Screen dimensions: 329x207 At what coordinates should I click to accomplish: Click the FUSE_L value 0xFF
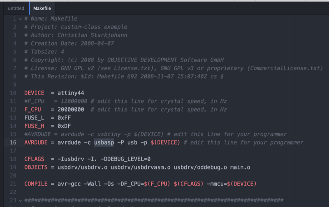(x=64, y=118)
